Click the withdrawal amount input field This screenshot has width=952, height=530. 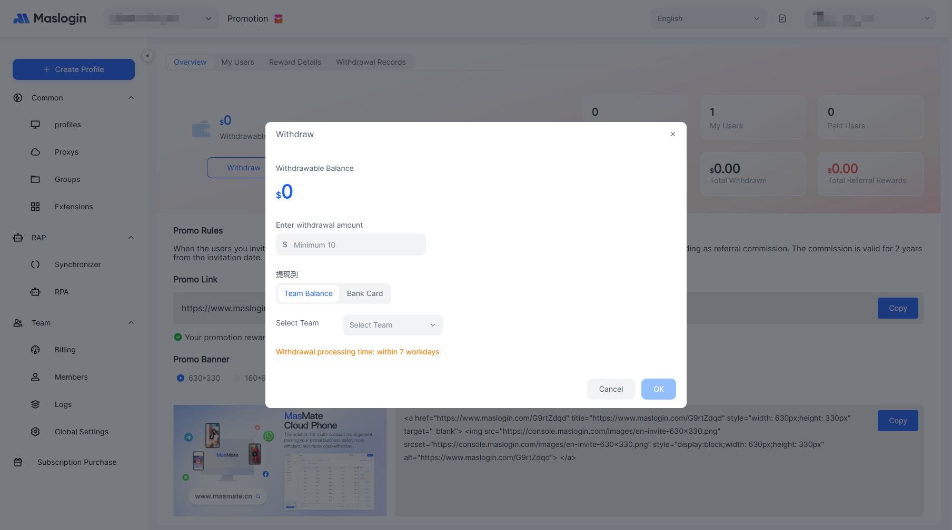[356, 245]
